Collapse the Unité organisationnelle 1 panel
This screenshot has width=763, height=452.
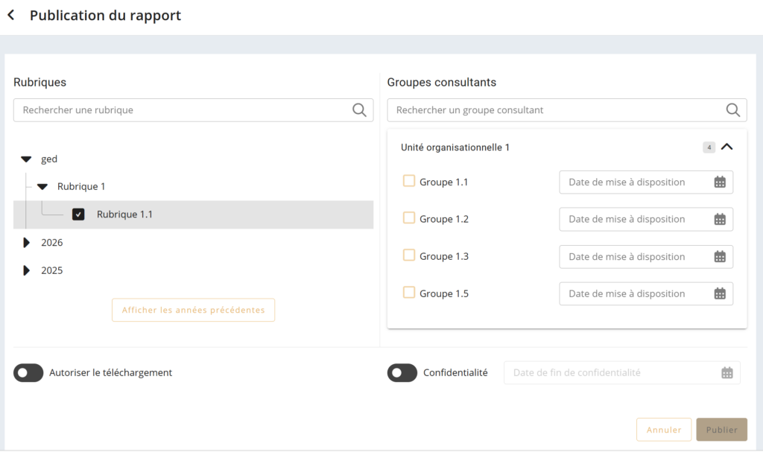[727, 147]
